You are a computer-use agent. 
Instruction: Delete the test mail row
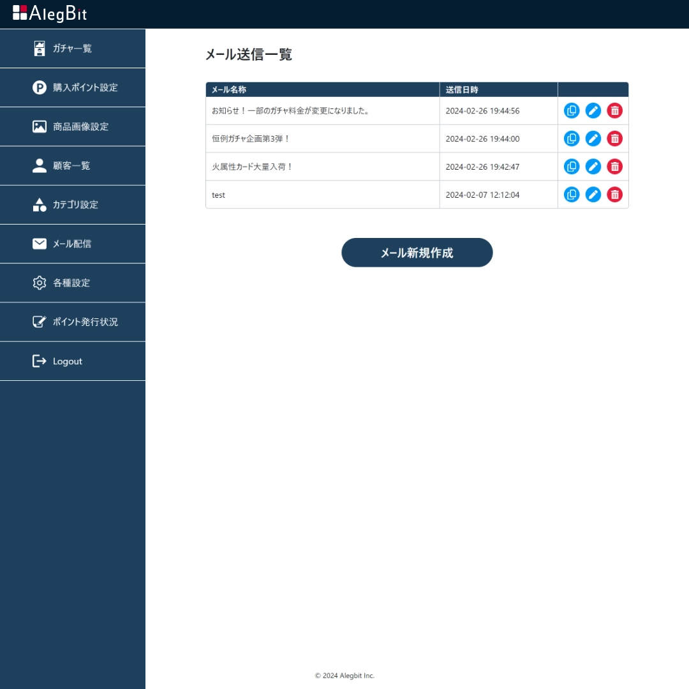coord(614,195)
